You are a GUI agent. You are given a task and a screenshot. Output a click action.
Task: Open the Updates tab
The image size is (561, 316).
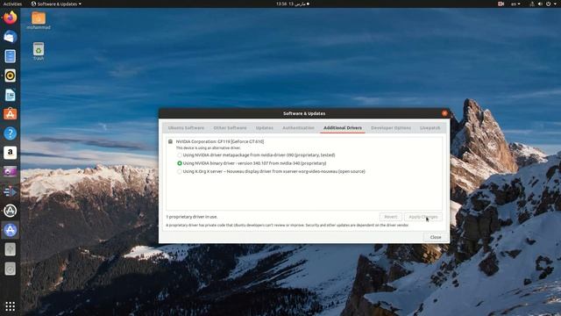(265, 128)
